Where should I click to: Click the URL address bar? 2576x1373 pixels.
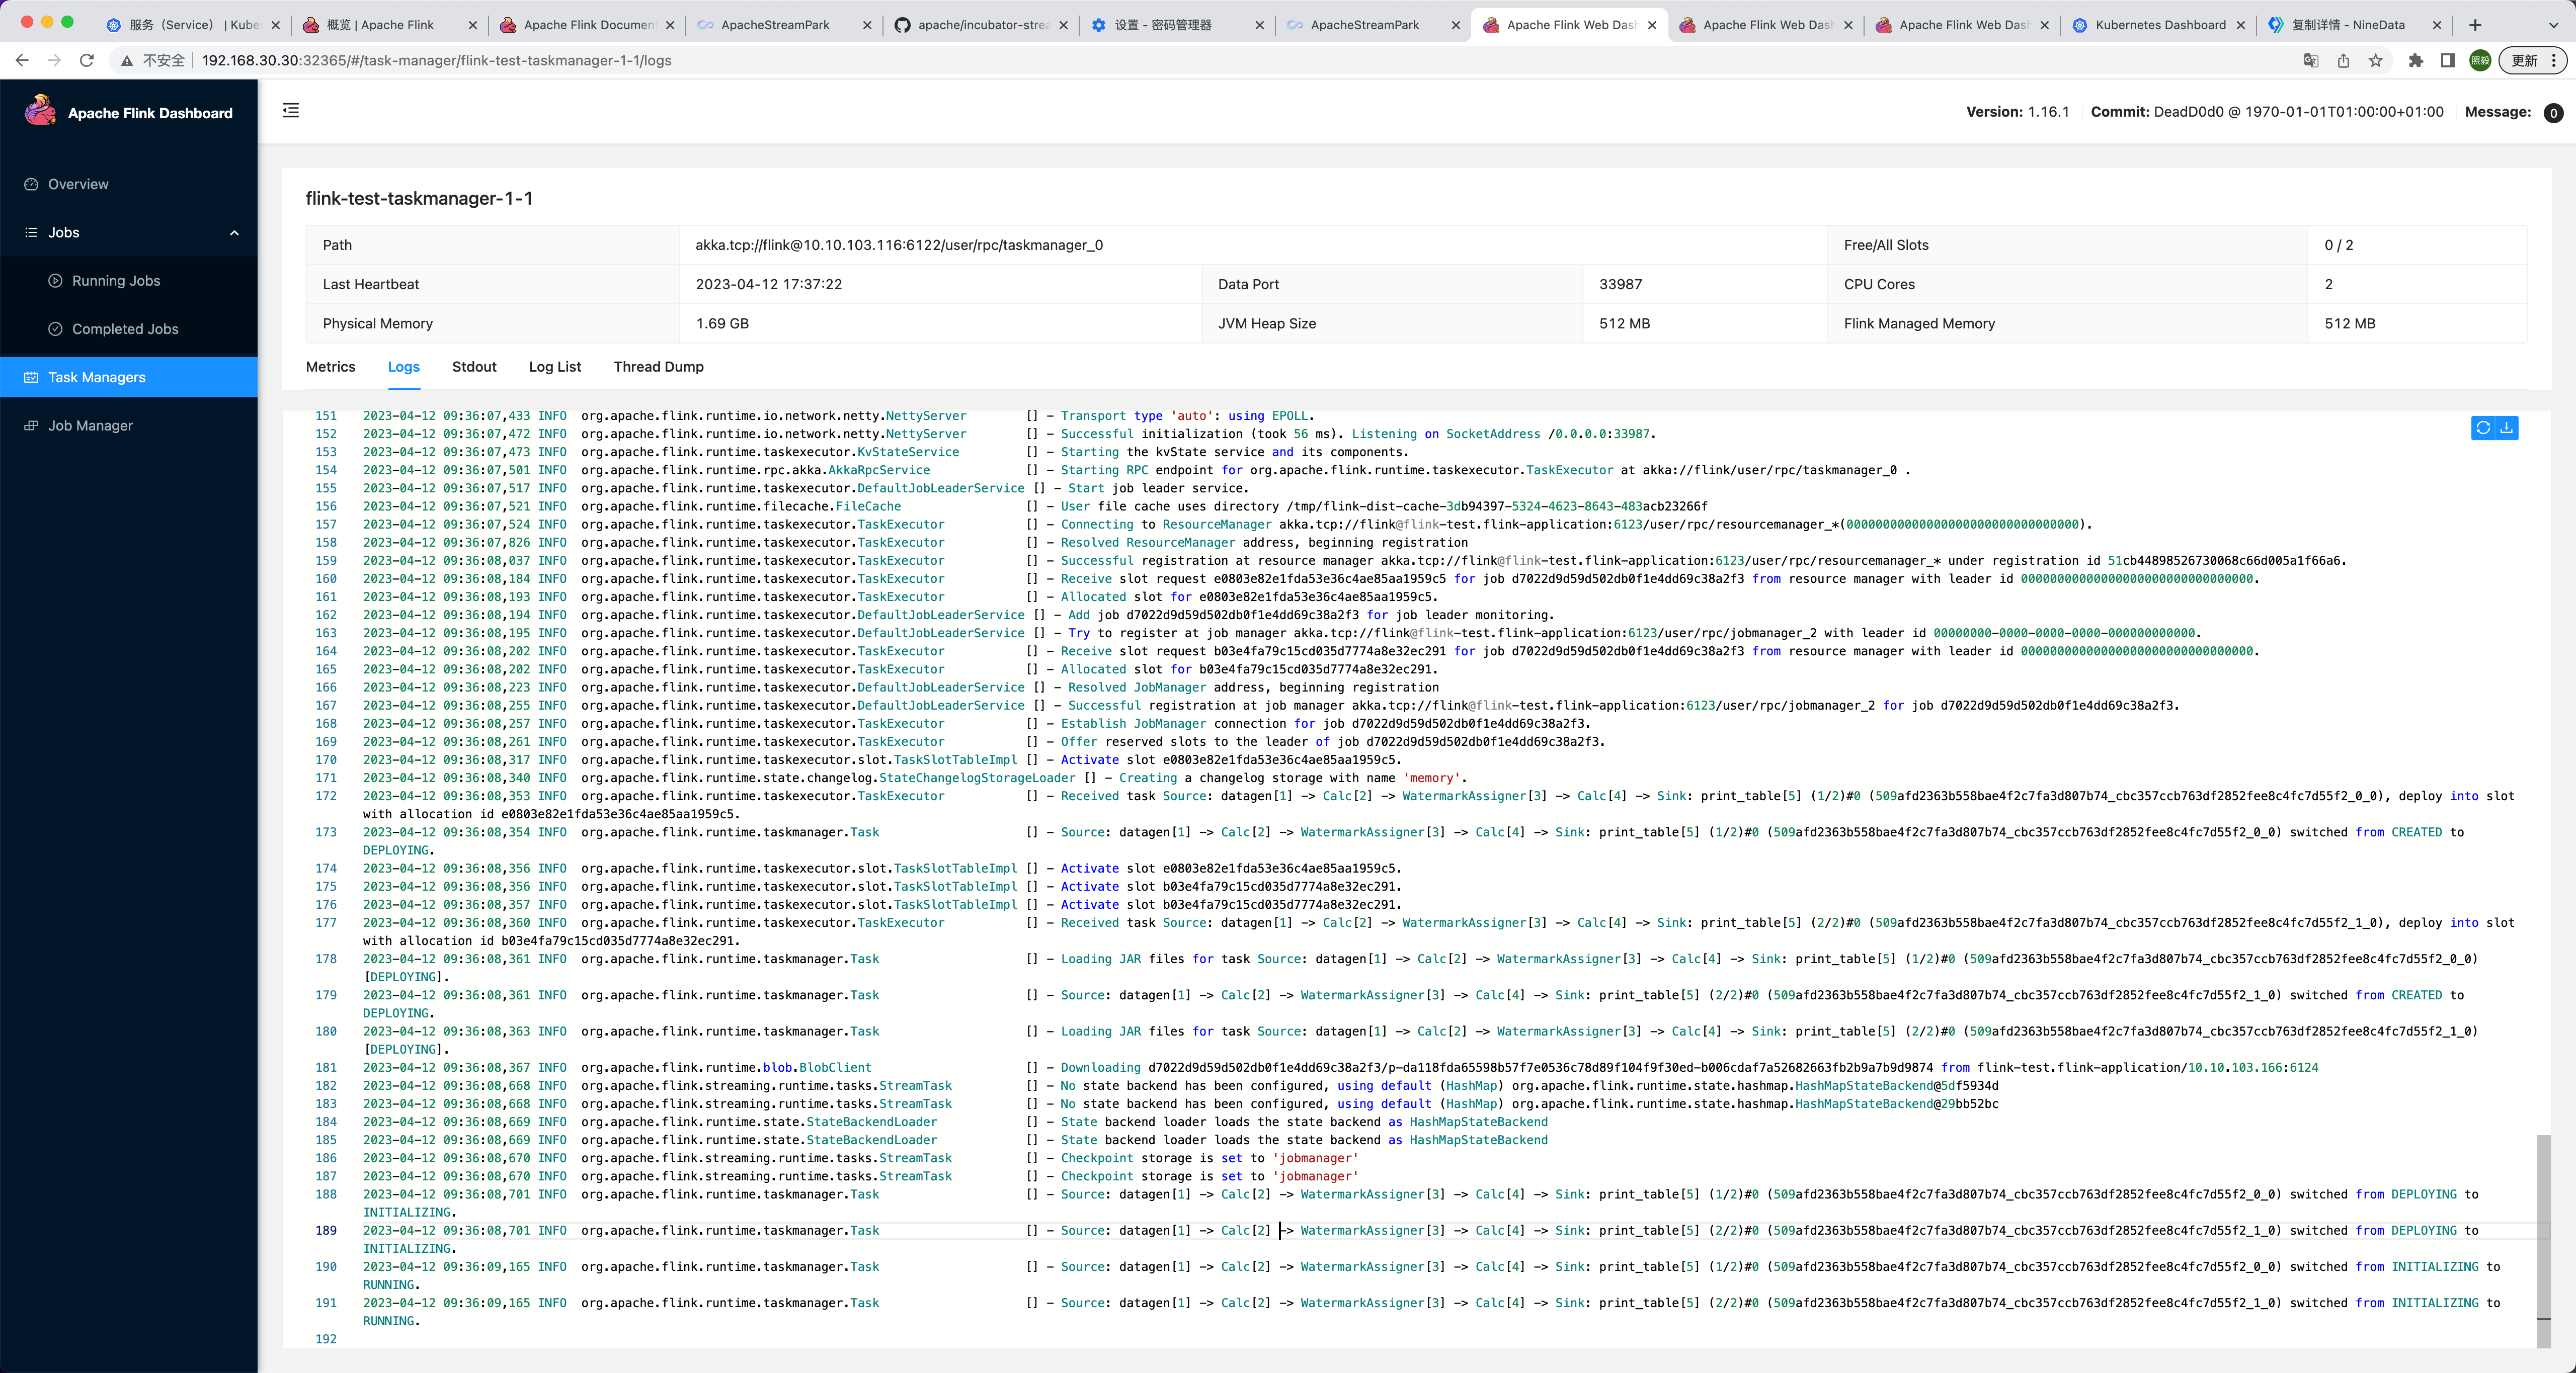point(1200,60)
